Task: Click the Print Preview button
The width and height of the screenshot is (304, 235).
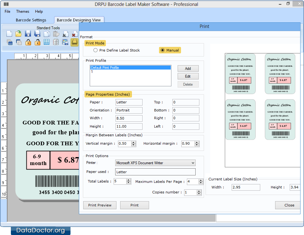Action: pos(100,205)
